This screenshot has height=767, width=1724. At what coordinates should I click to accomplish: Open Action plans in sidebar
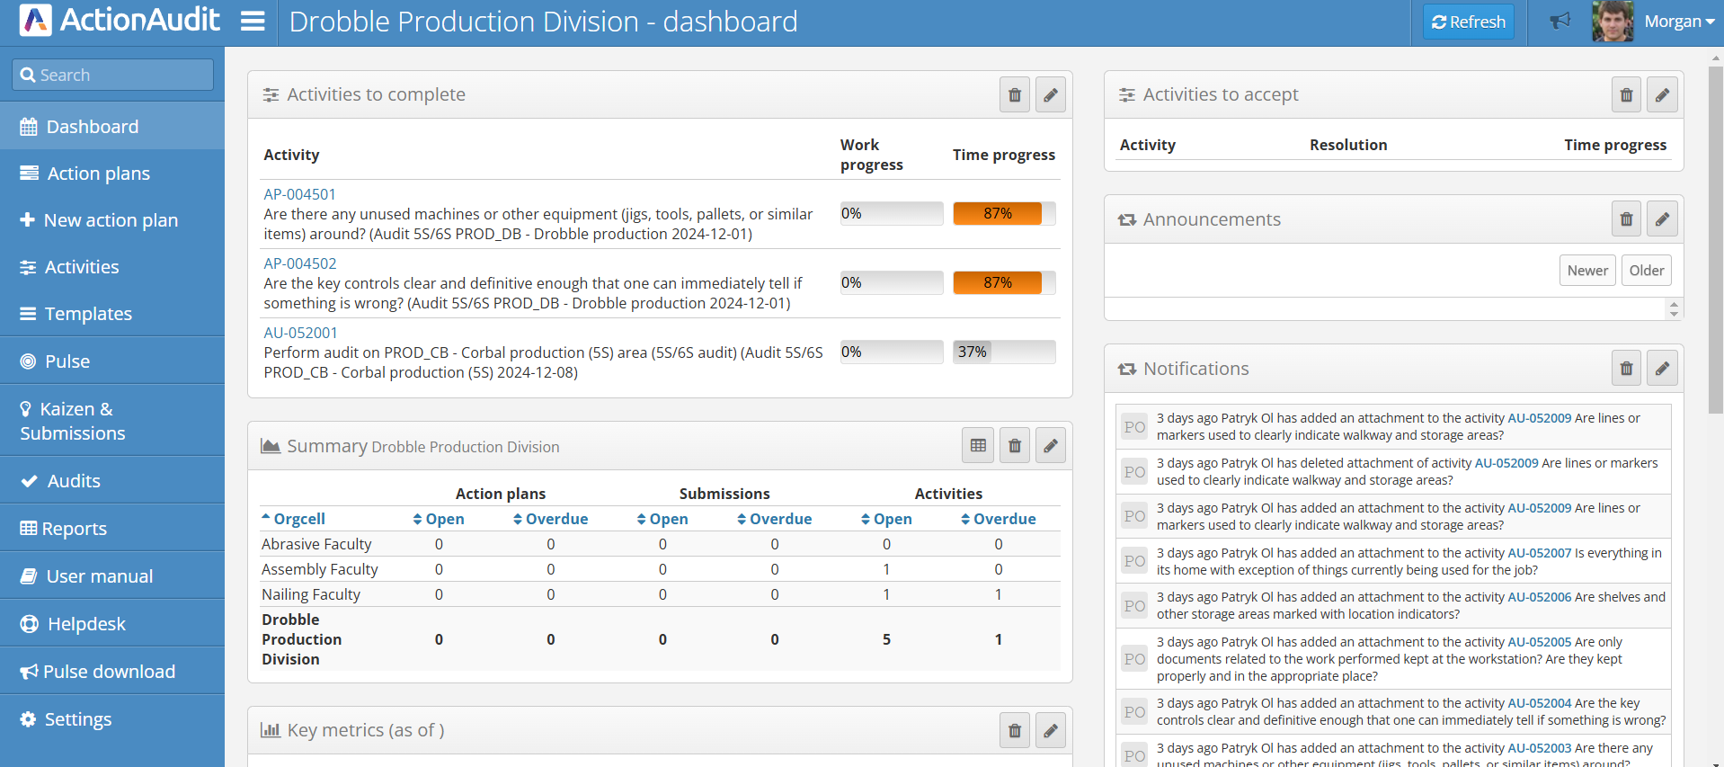(98, 174)
